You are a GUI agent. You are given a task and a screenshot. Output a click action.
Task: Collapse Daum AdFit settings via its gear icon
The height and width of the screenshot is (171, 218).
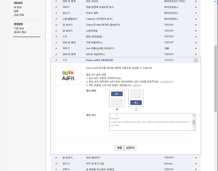point(196,60)
